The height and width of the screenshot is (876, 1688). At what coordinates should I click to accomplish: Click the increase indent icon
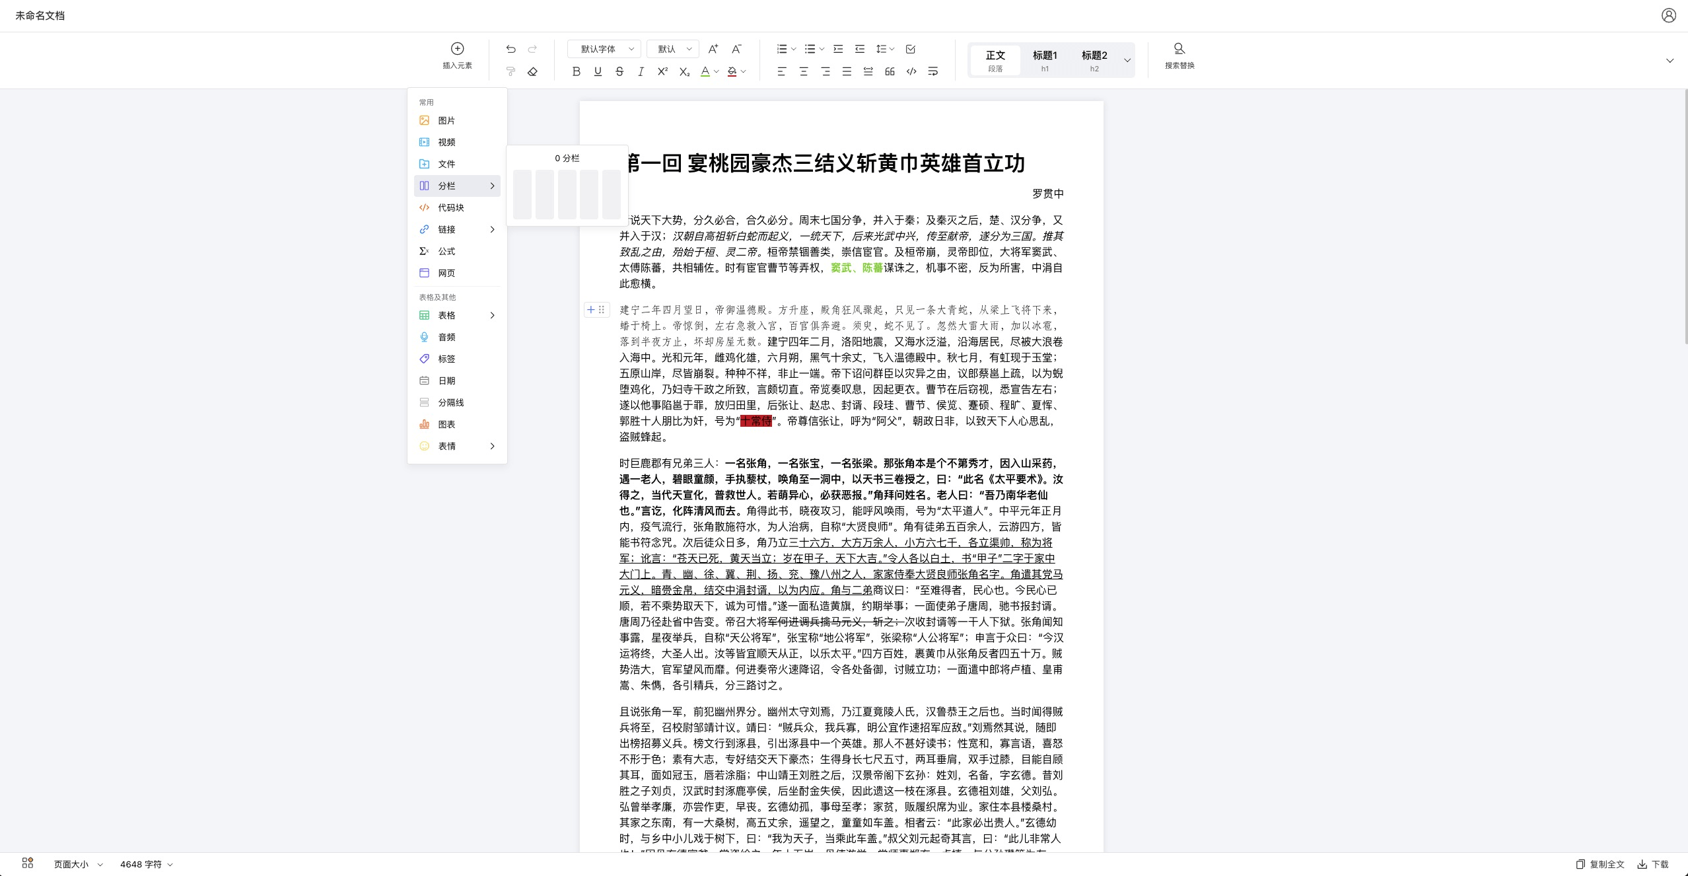point(838,49)
